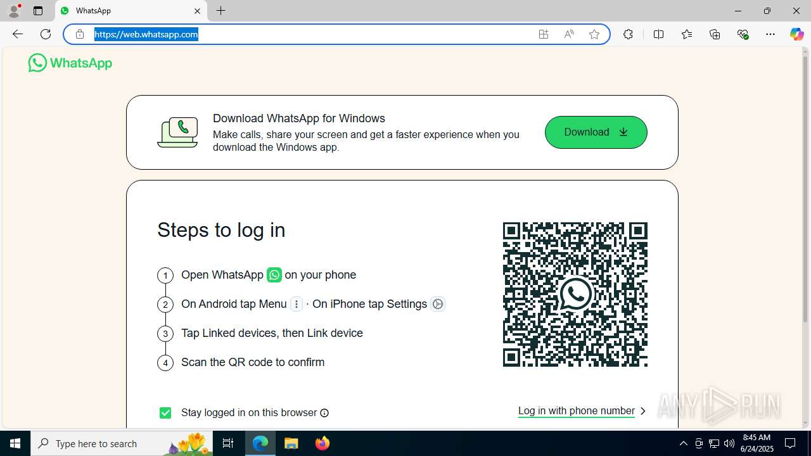Click the Read aloud icon in address bar
The height and width of the screenshot is (456, 811).
click(x=569, y=34)
